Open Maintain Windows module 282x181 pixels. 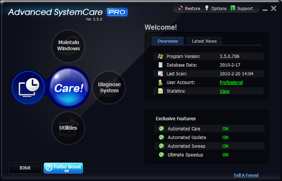pyautogui.click(x=68, y=46)
